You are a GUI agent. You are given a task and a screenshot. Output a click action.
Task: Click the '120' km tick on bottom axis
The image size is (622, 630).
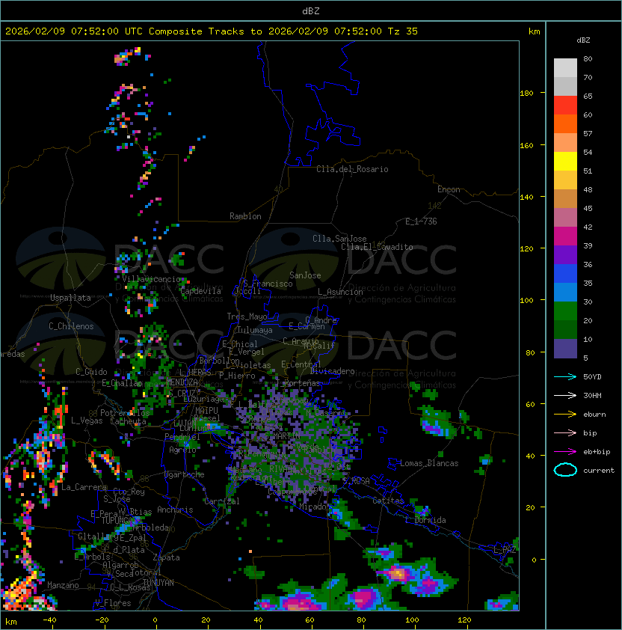tap(464, 620)
